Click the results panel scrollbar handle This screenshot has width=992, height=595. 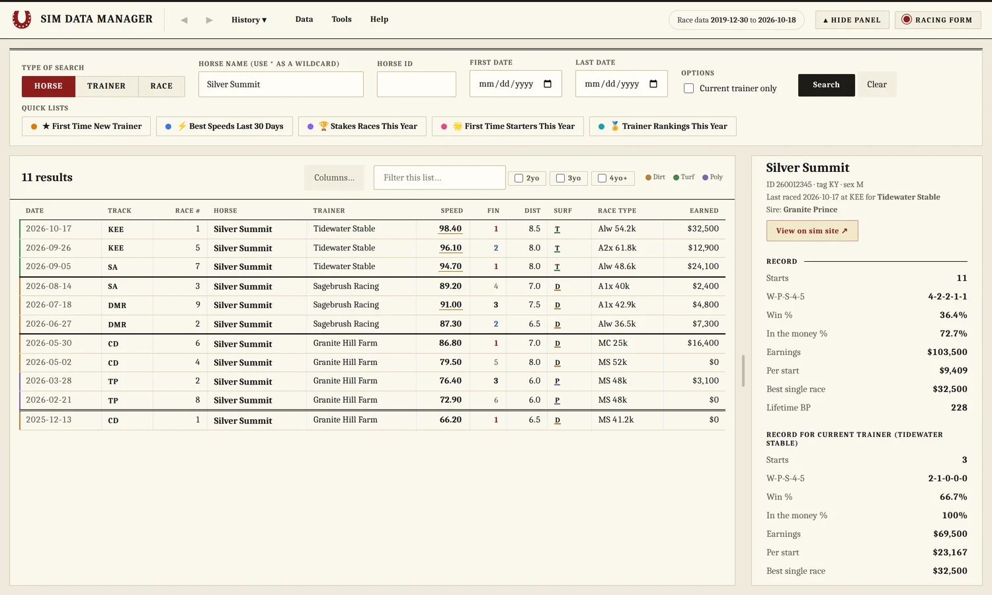[743, 371]
